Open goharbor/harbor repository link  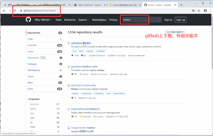(x=81, y=43)
